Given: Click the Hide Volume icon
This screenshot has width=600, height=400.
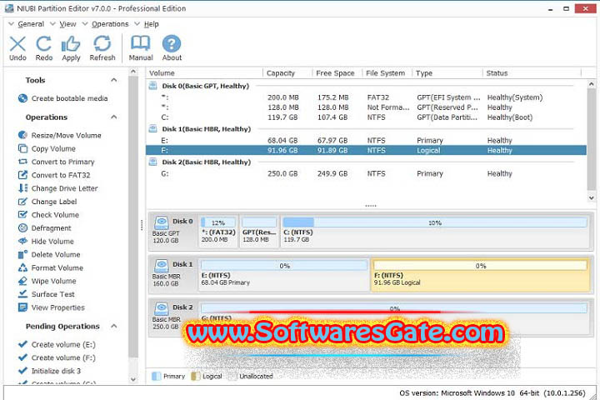Looking at the screenshot, I should (x=22, y=241).
